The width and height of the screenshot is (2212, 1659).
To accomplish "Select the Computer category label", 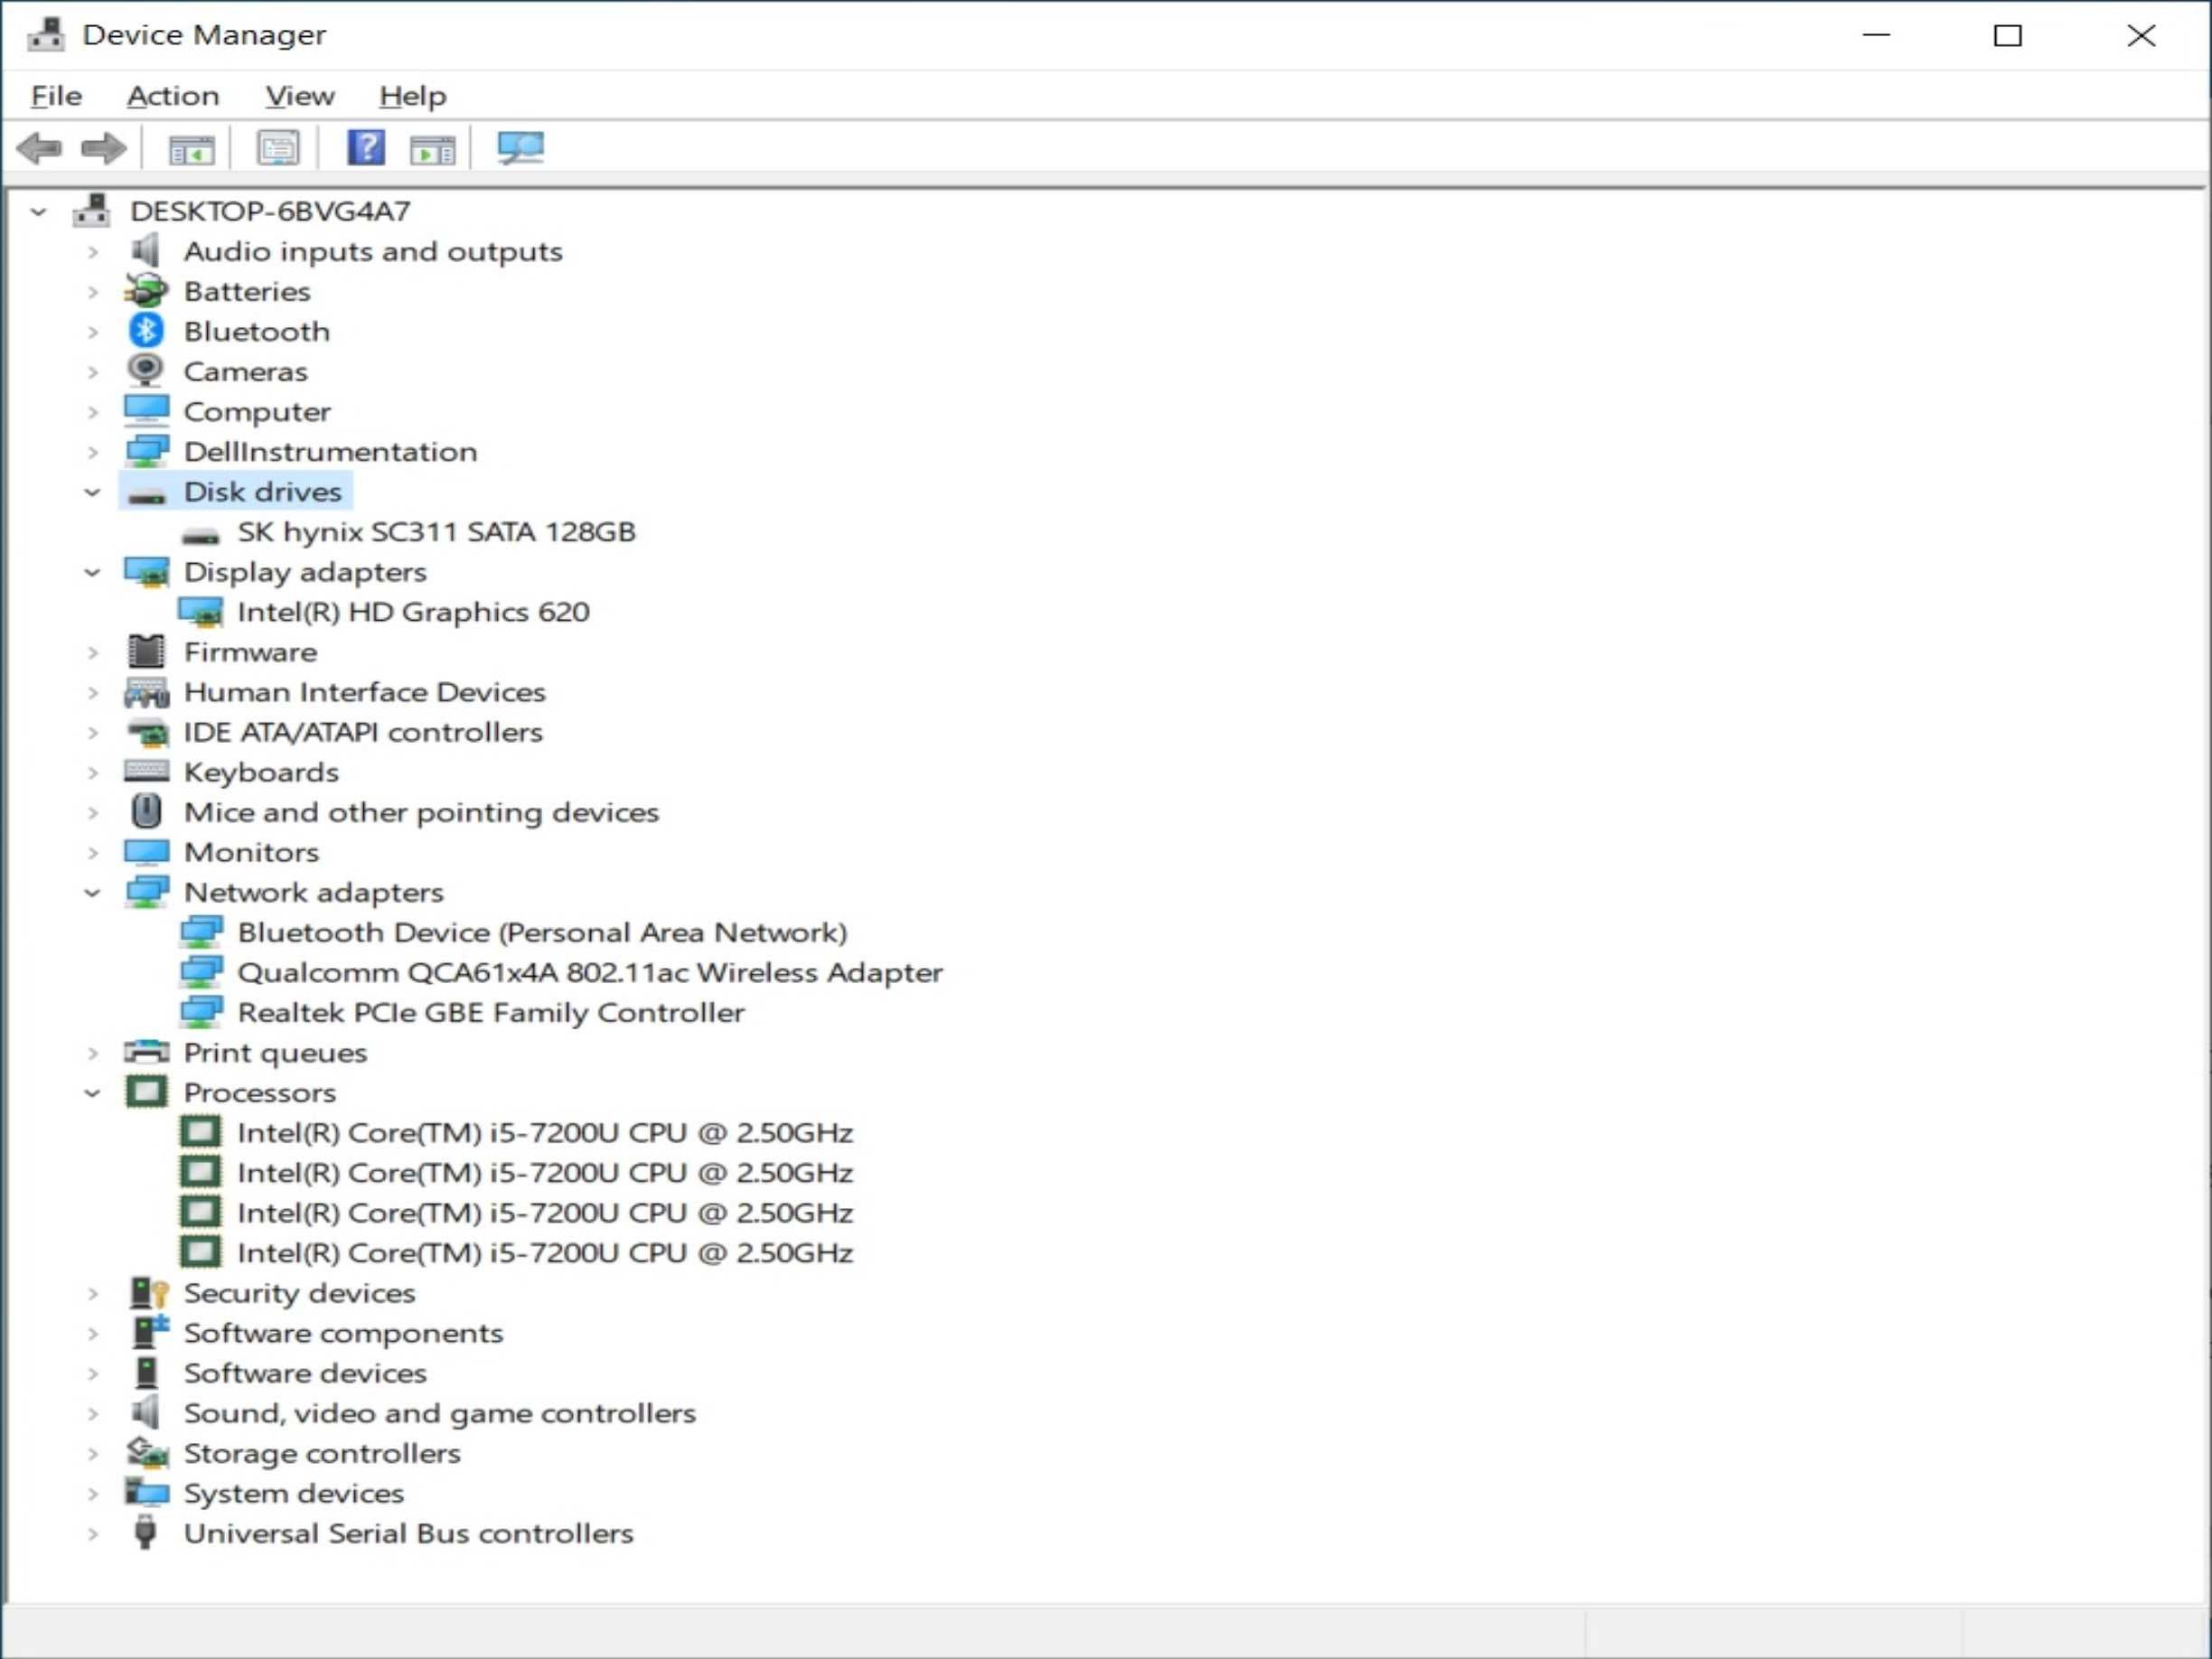I will [x=257, y=412].
